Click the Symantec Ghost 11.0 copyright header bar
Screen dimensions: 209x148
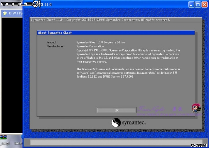116,20
